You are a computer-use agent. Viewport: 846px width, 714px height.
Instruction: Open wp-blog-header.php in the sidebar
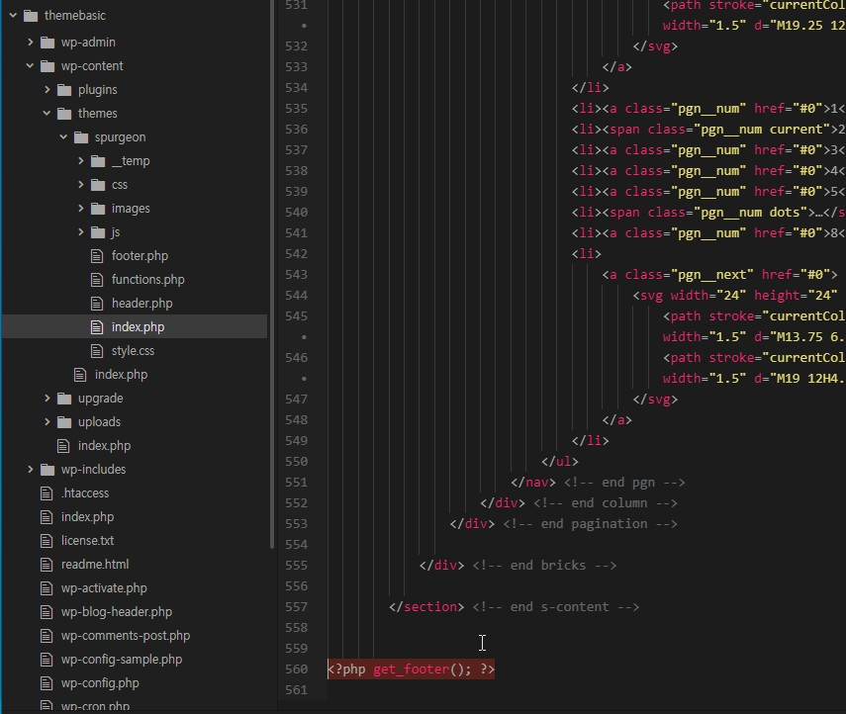coord(117,611)
